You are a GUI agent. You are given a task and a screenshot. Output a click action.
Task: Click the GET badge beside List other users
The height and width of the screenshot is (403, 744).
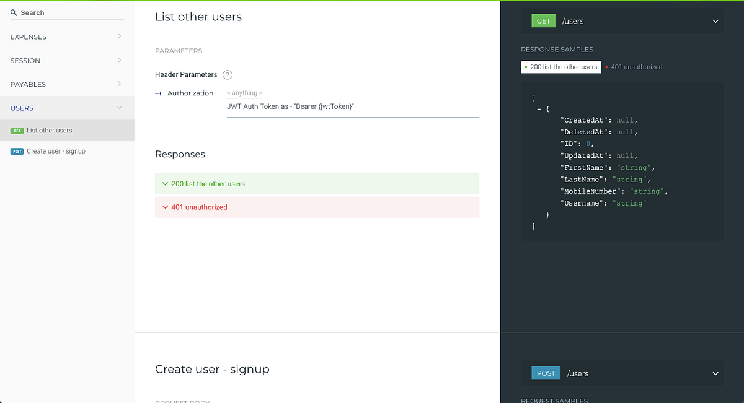(x=17, y=131)
